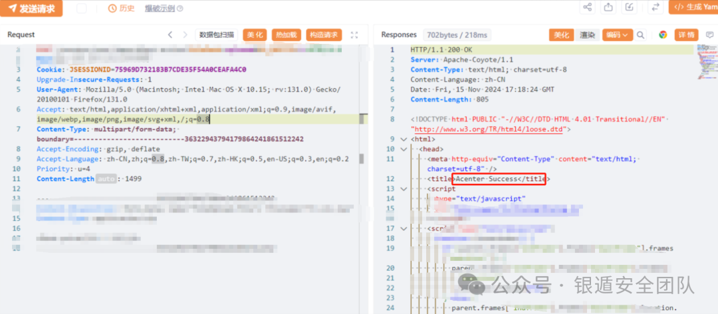The width and height of the screenshot is (718, 314).
Task: Go to previous request with left chevron
Action: click(x=170, y=35)
